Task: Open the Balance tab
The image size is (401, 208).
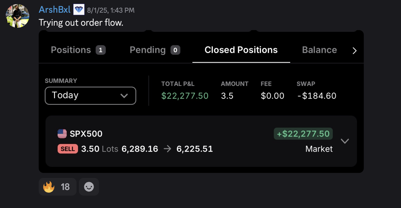Action: [319, 50]
